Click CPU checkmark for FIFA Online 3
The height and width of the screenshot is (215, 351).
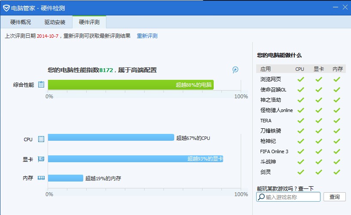(301, 151)
